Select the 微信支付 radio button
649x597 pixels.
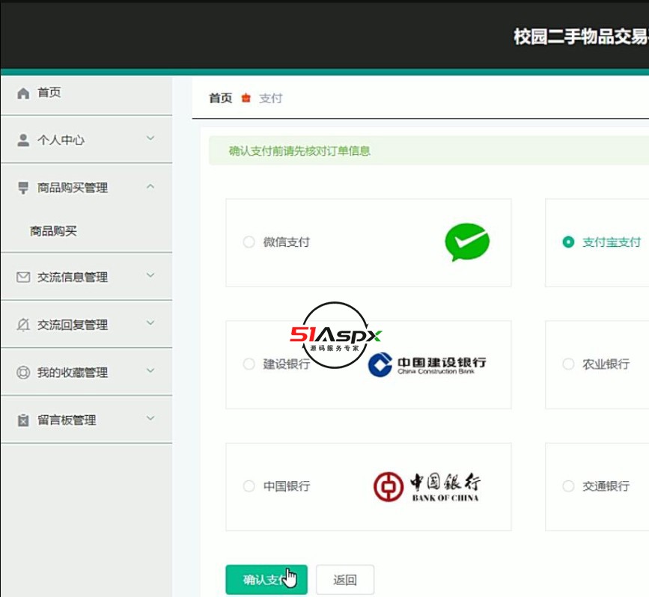(x=249, y=242)
